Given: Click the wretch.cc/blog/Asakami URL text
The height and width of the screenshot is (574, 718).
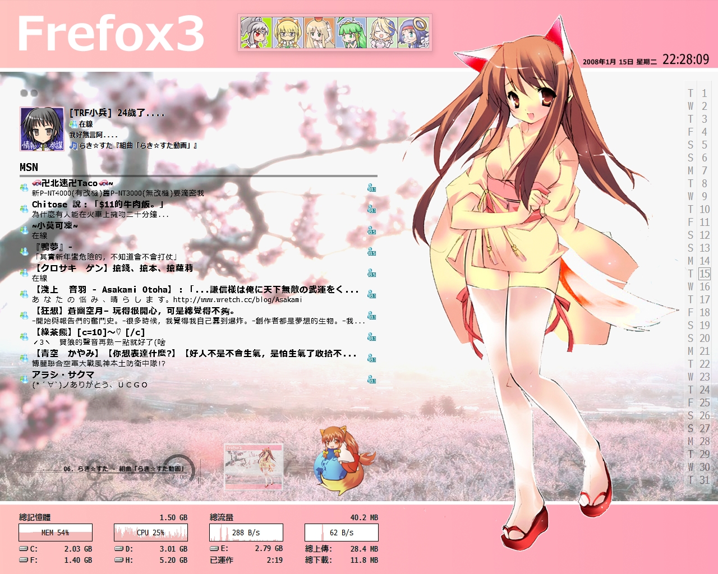Looking at the screenshot, I should (x=238, y=300).
